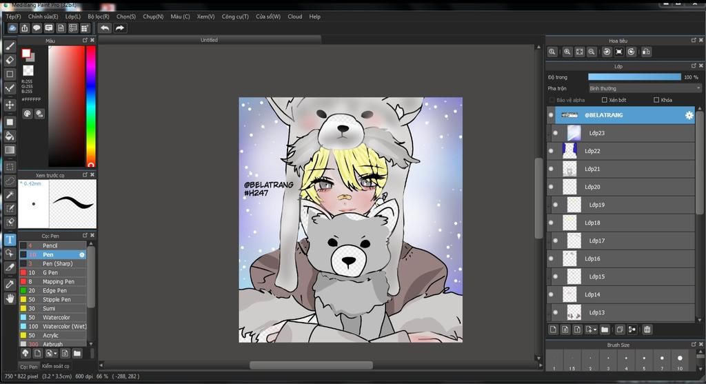Click the export/share toolbar icon
This screenshot has height=384, width=706.
tap(24, 28)
